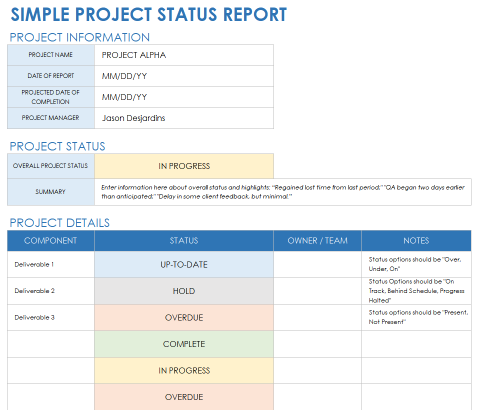Click the empty Owner/Team cell for Deliverable 3
477x410 pixels.
click(317, 317)
